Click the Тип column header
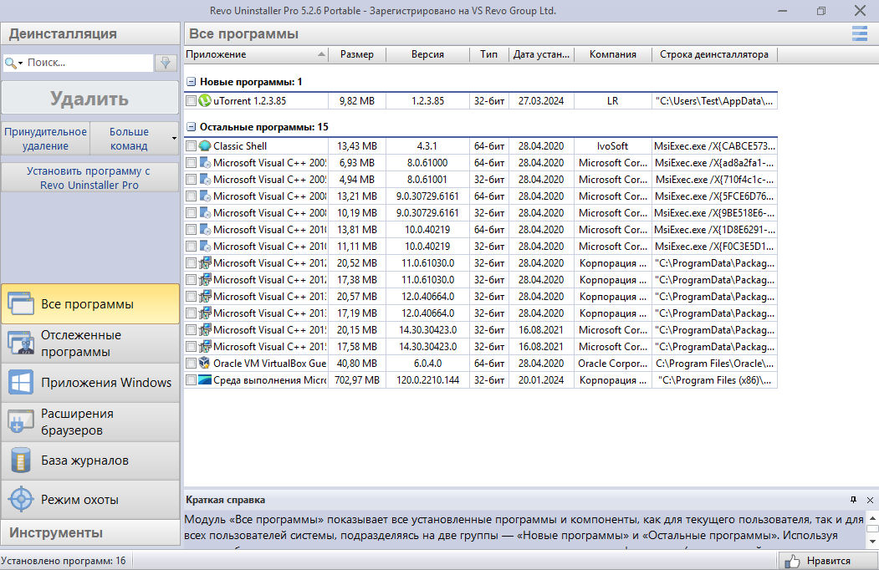This screenshot has width=879, height=570. (x=488, y=54)
